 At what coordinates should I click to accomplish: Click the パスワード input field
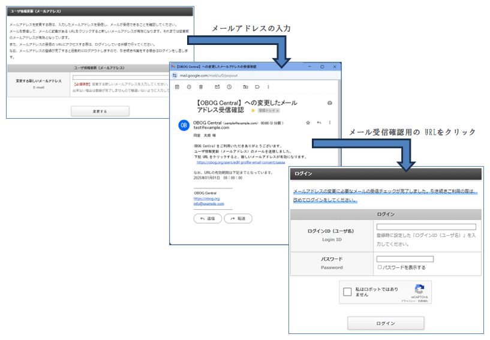(x=405, y=259)
